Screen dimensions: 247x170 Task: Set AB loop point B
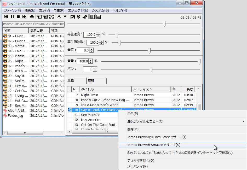tap(65, 17)
